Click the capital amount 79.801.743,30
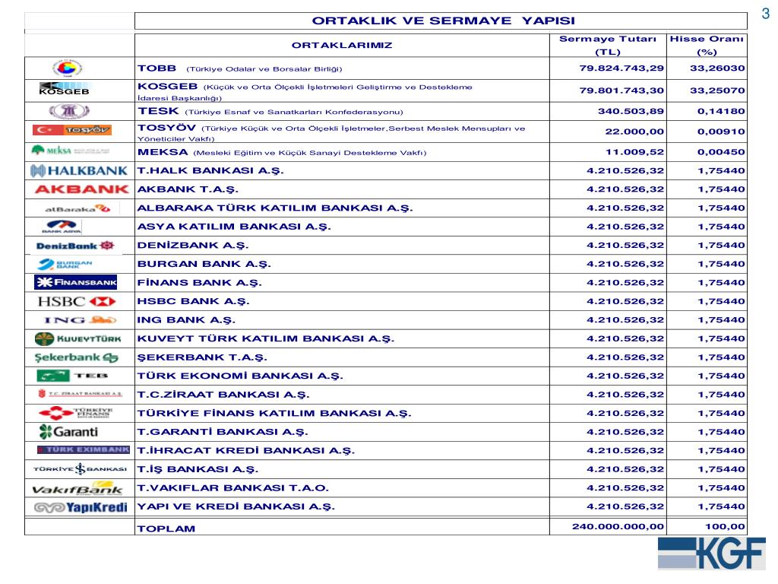The image size is (778, 584). click(621, 90)
